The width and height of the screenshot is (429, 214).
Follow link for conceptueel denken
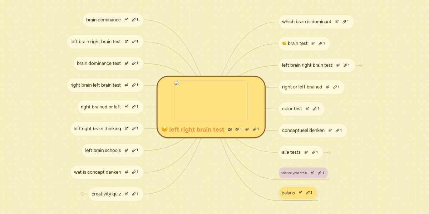pyautogui.click(x=339, y=131)
